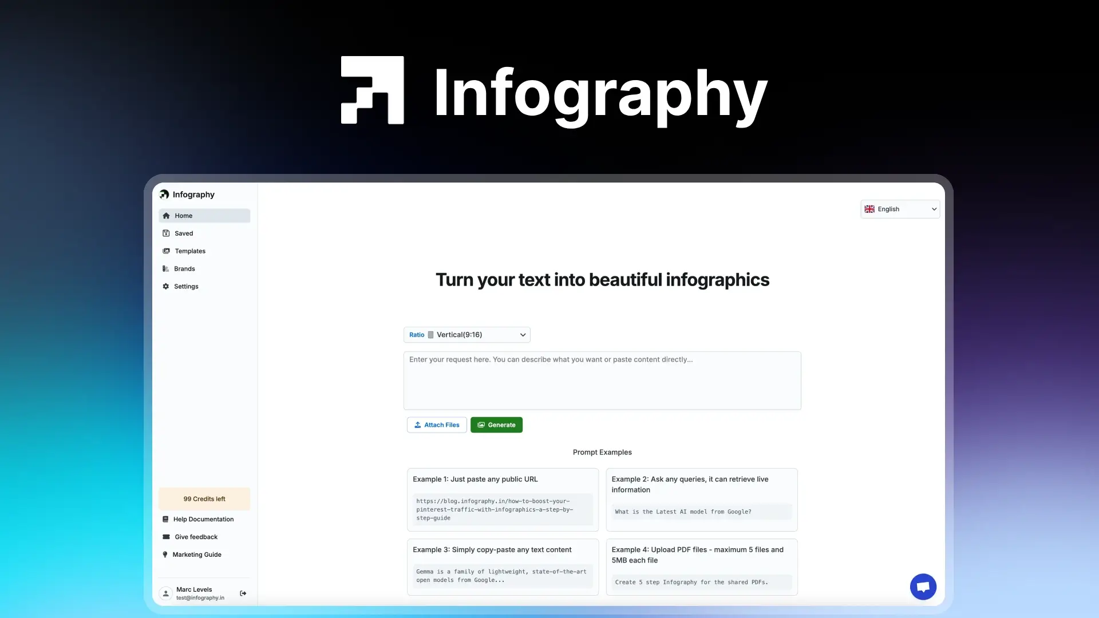Select Example 4 Upload PDF files prompt
Screen dimensions: 1099x618
pos(701,566)
